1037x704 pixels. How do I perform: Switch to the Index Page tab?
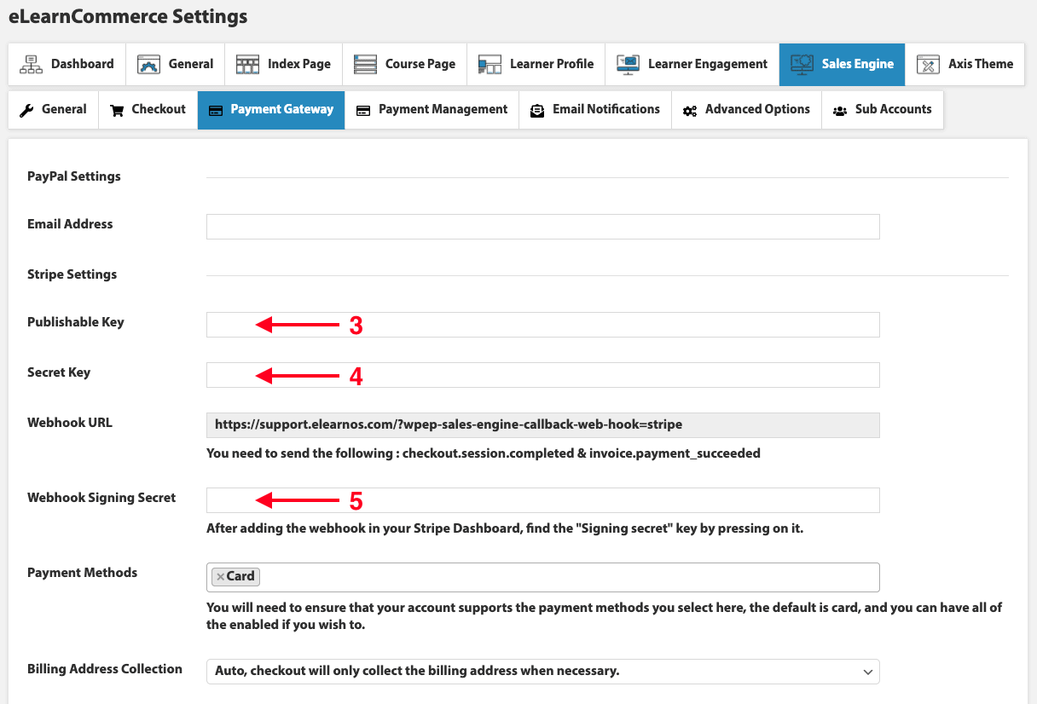click(283, 64)
